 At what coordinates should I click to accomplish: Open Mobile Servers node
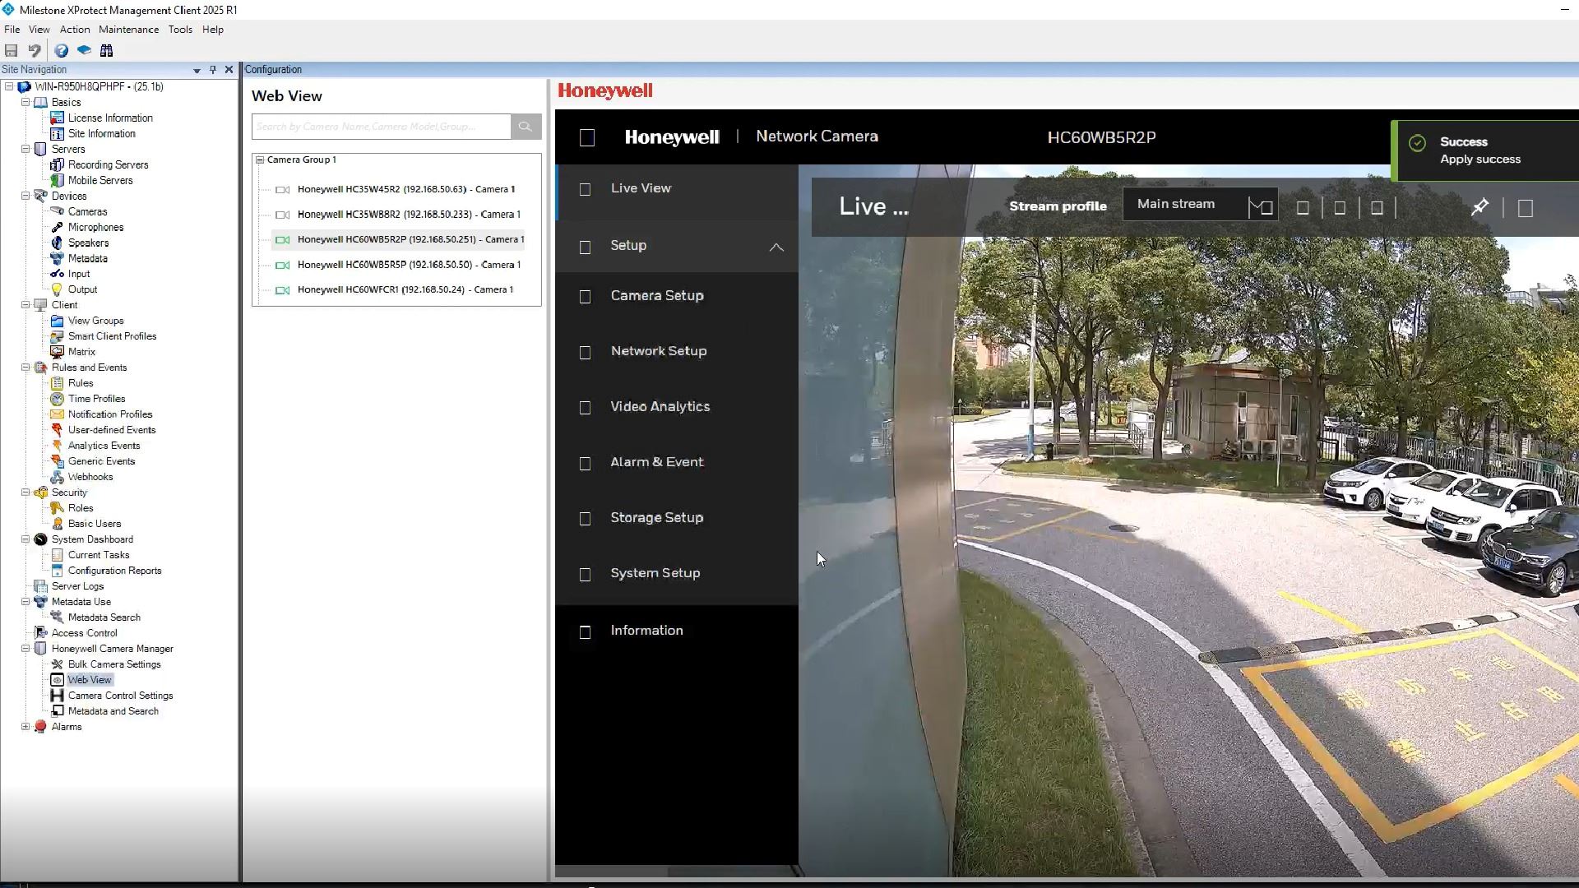[x=100, y=180]
